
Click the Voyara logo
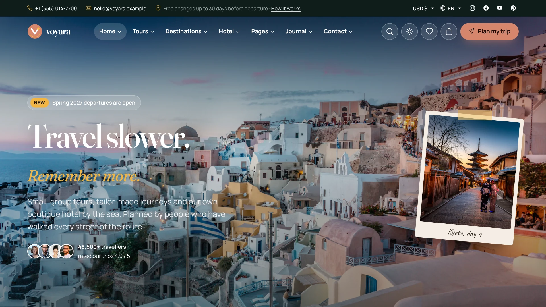coord(49,31)
